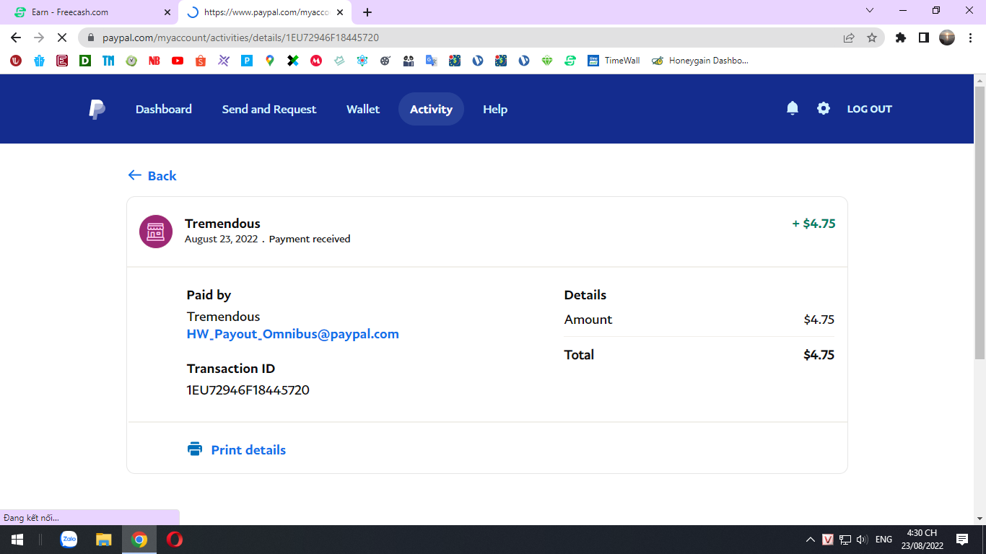Open File Explorer from taskbar
Viewport: 986px width, 554px height.
coord(104,540)
